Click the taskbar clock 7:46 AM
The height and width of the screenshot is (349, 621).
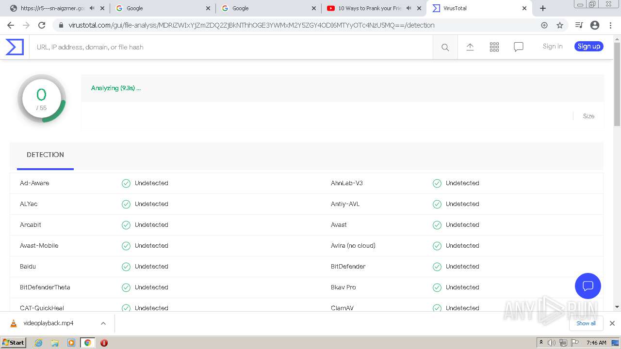click(x=596, y=343)
